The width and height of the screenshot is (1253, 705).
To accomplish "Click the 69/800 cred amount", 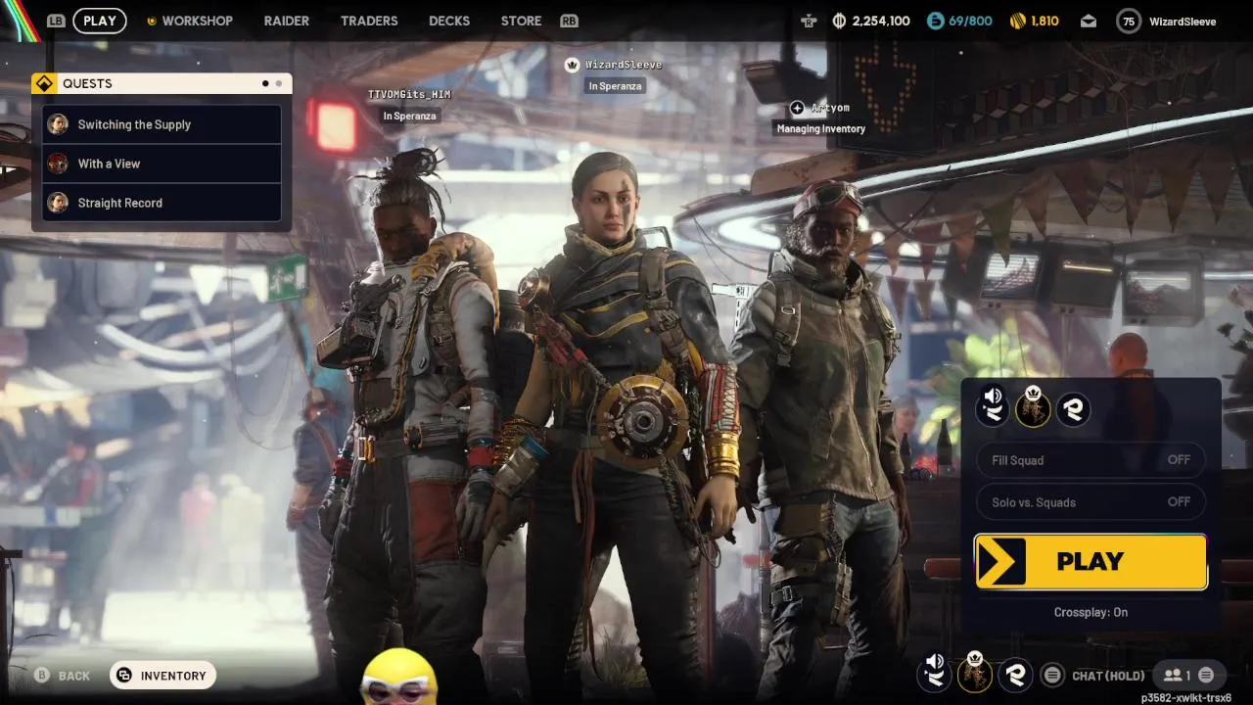I will click(x=970, y=21).
